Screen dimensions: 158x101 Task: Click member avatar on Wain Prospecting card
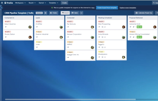pos(124,27)
